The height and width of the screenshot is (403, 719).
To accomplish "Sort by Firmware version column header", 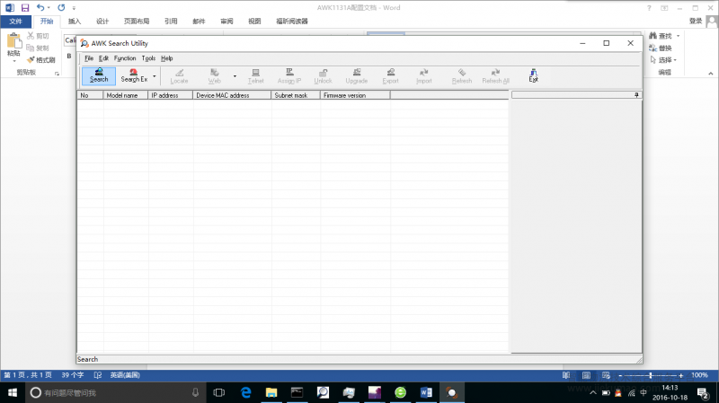I will [355, 95].
